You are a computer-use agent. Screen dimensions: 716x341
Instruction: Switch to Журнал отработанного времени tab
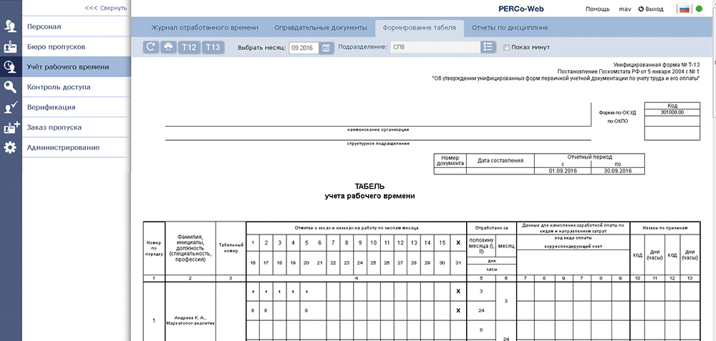(x=205, y=28)
